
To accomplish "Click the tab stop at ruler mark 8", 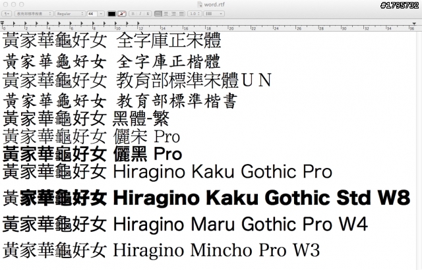I will point(94,24).
